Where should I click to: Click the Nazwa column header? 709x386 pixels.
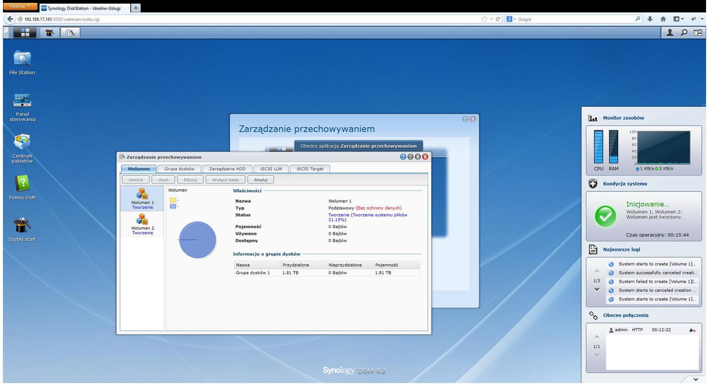click(257, 265)
